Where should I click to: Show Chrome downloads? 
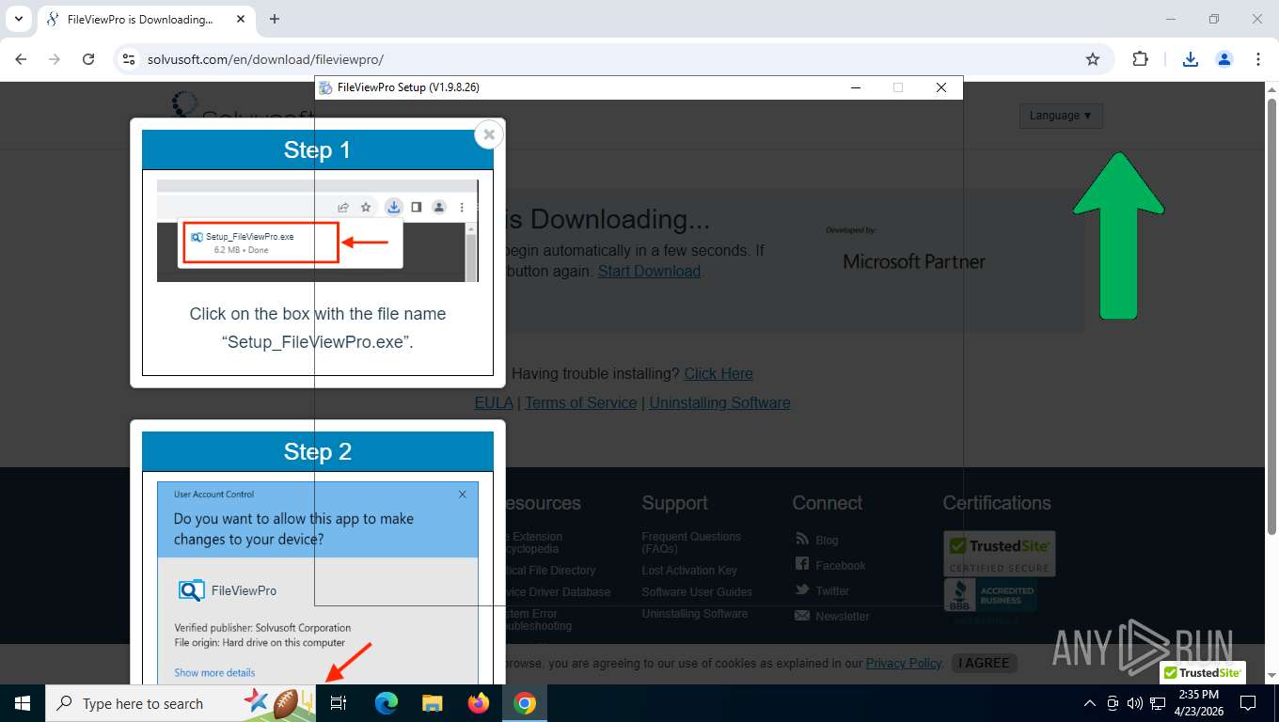coord(1191,59)
